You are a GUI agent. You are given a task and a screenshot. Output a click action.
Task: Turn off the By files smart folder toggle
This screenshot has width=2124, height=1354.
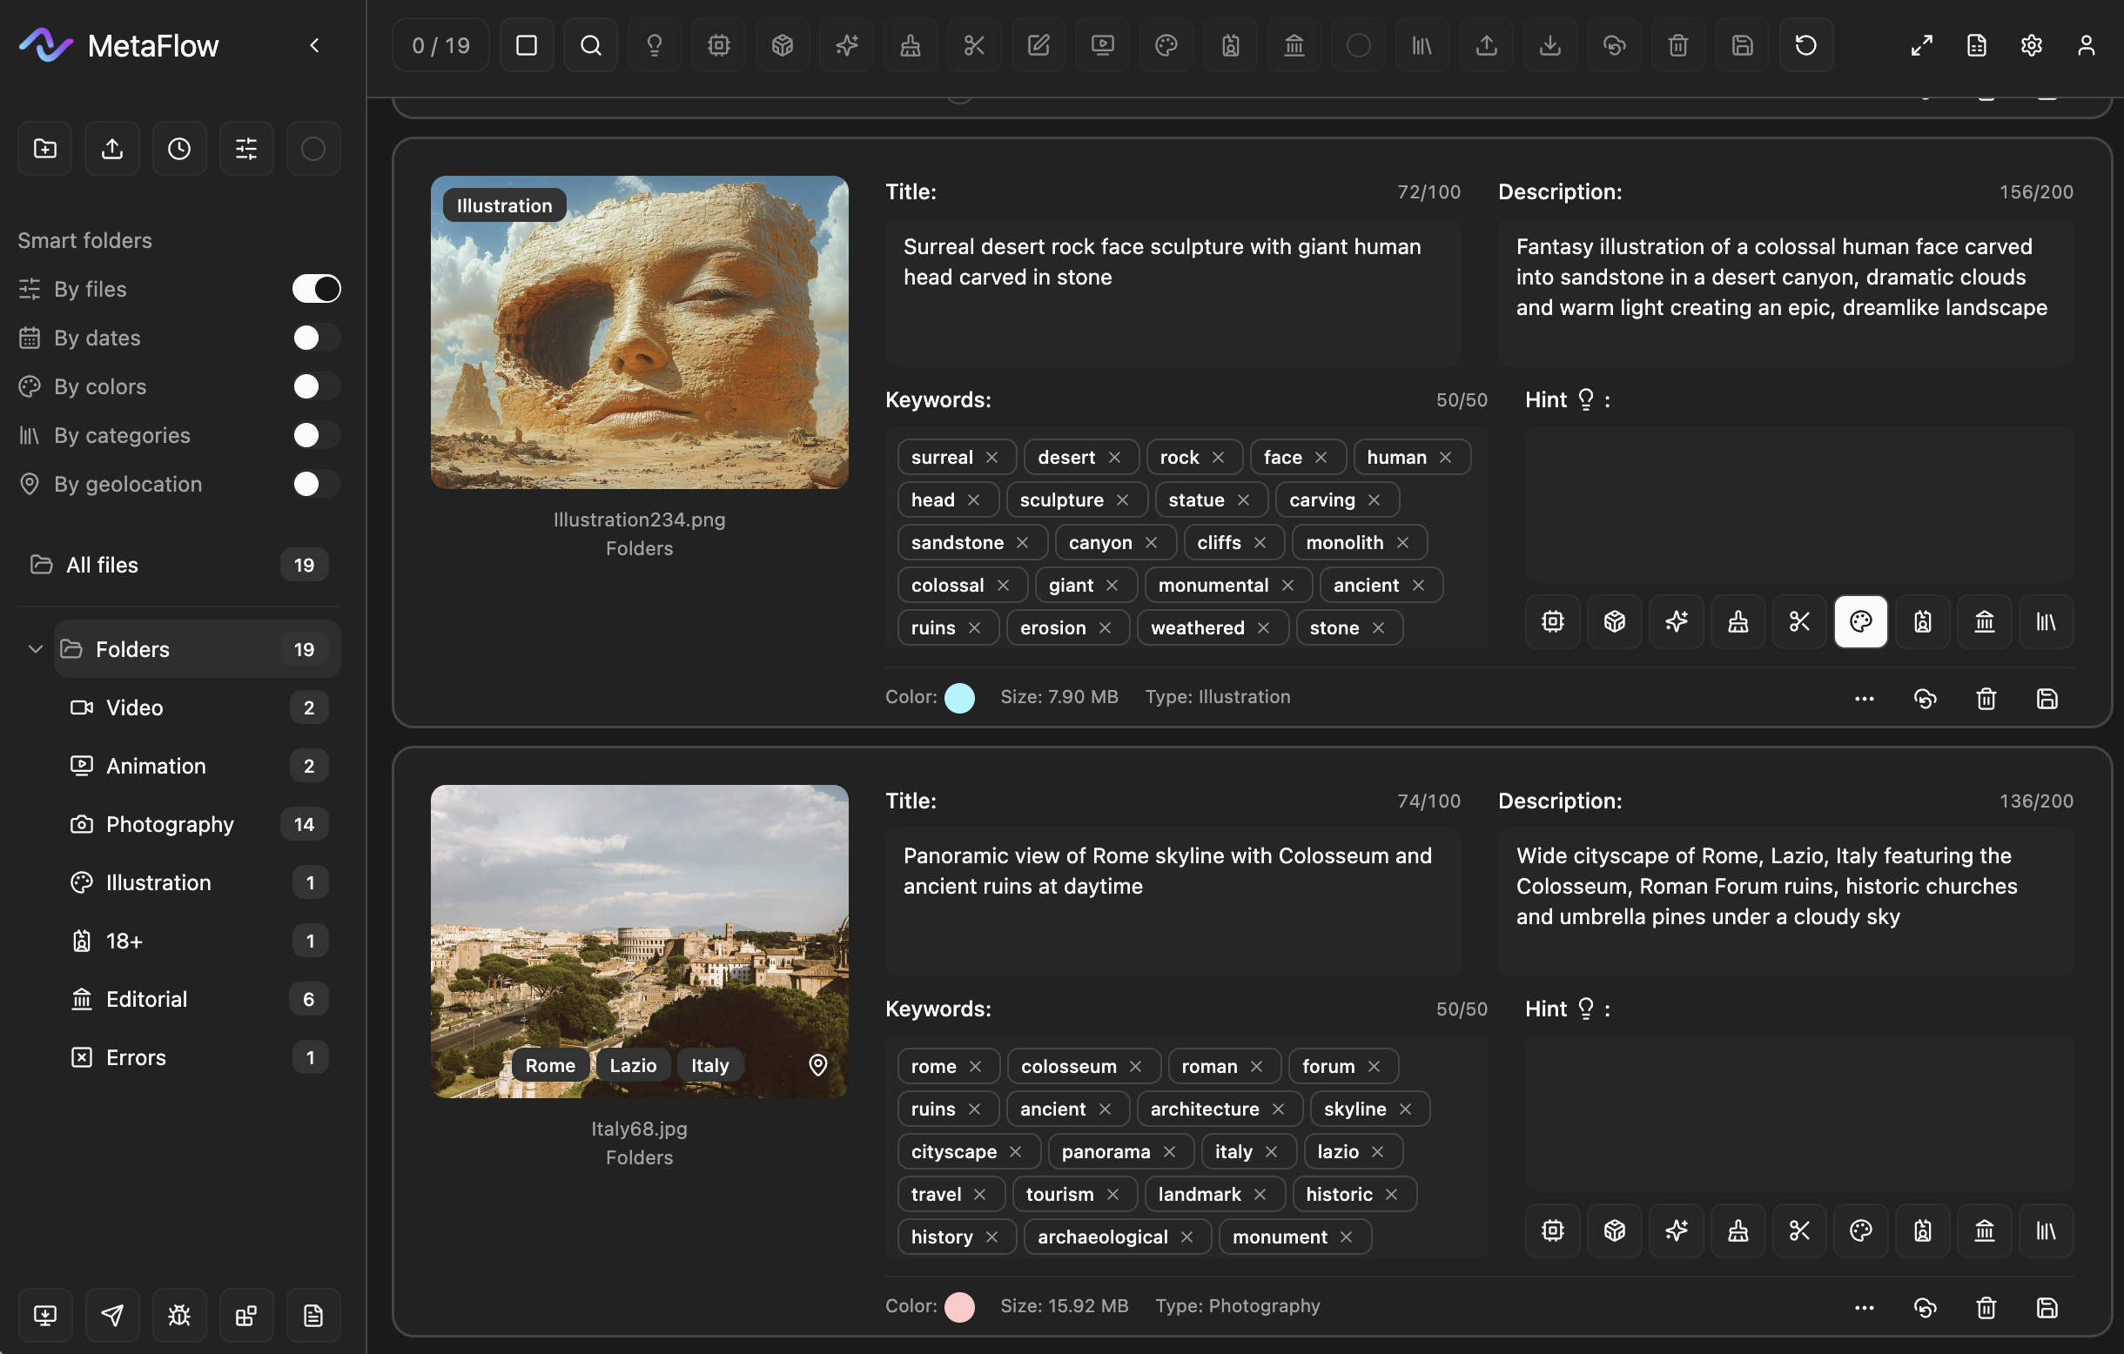[316, 289]
